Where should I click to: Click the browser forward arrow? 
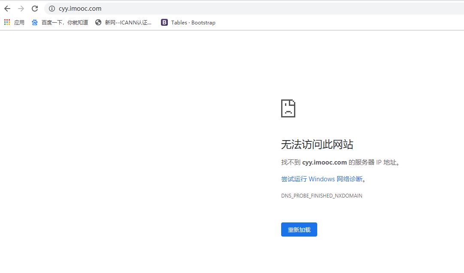[21, 9]
